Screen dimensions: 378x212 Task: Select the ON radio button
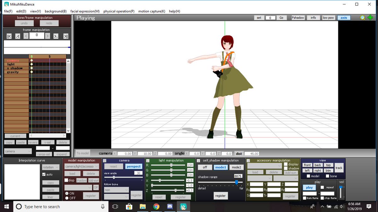[x=66, y=193]
